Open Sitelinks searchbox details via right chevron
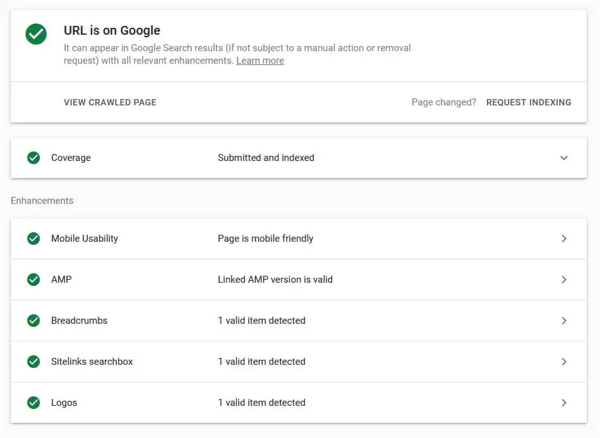600x438 pixels. 564,362
